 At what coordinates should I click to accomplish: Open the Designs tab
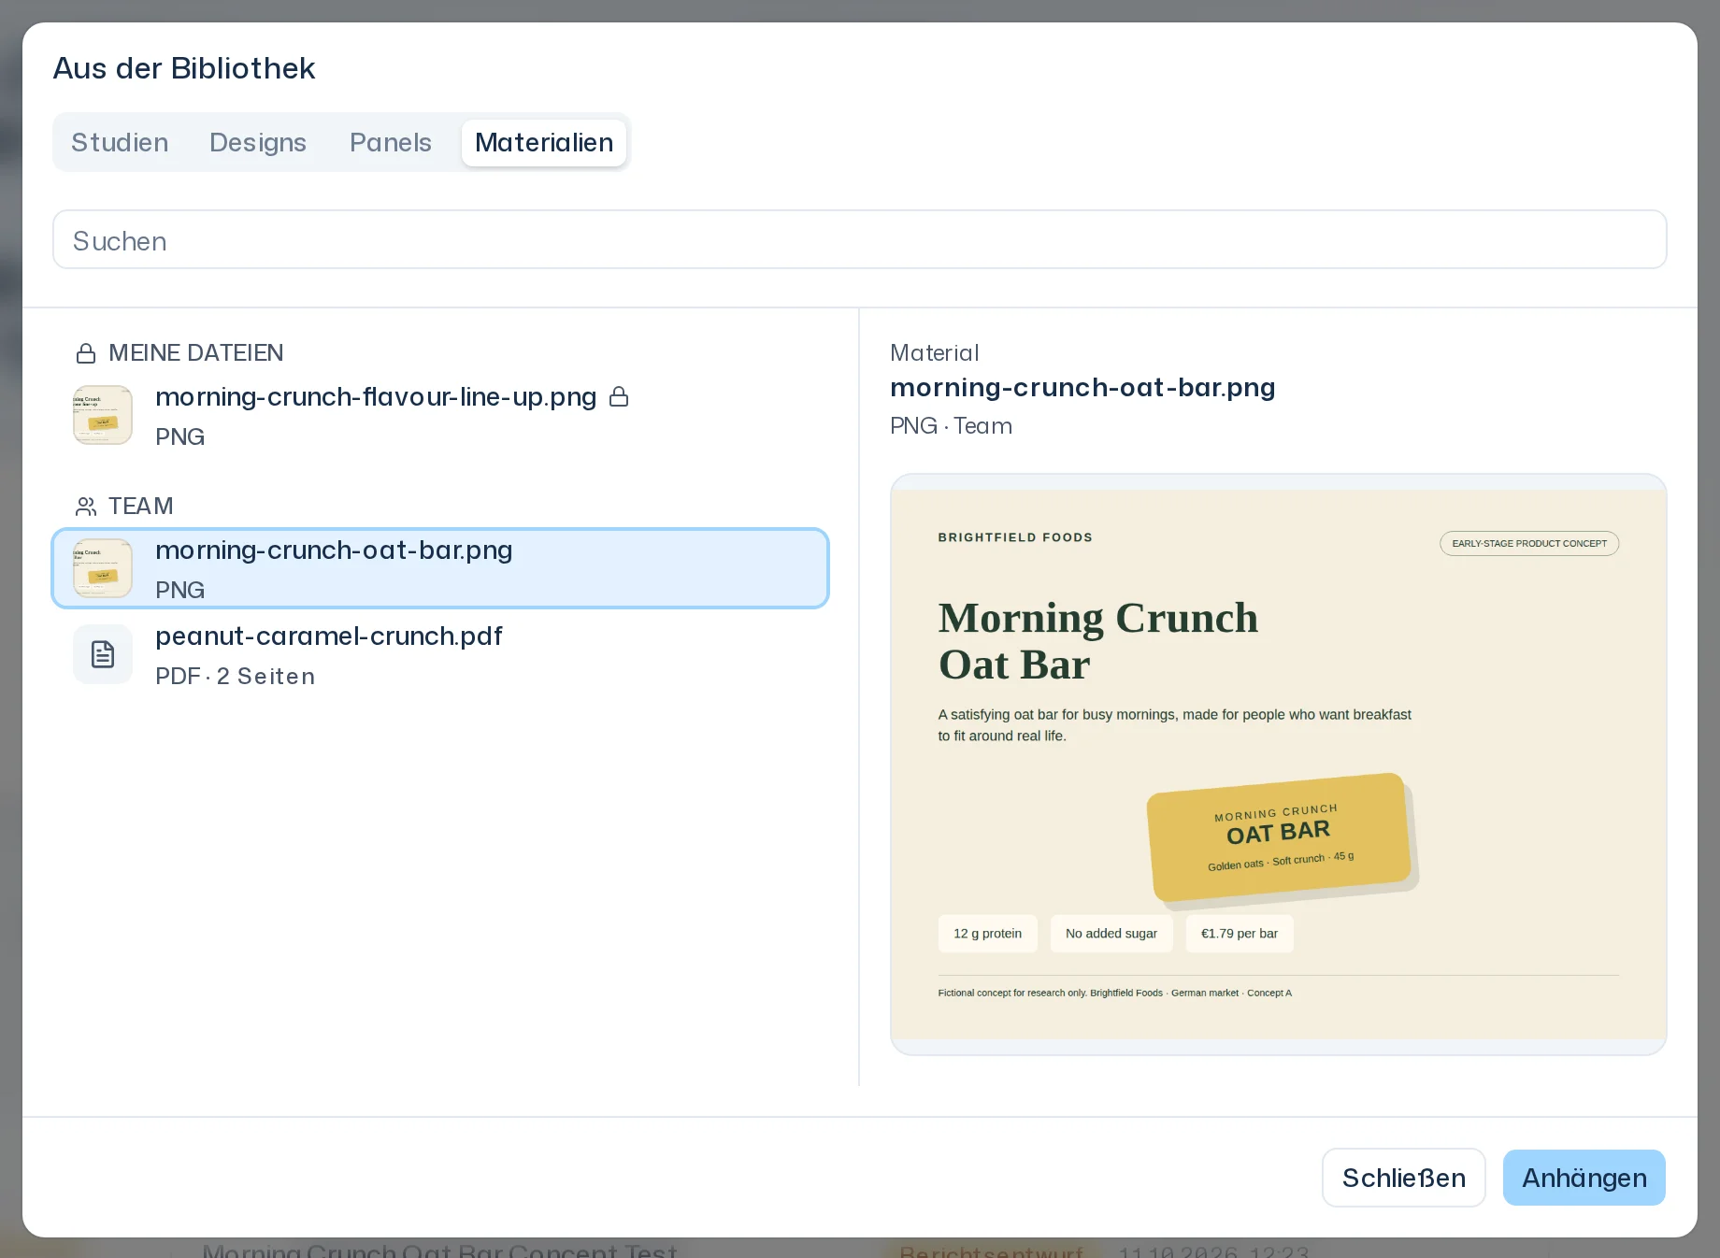coord(258,142)
